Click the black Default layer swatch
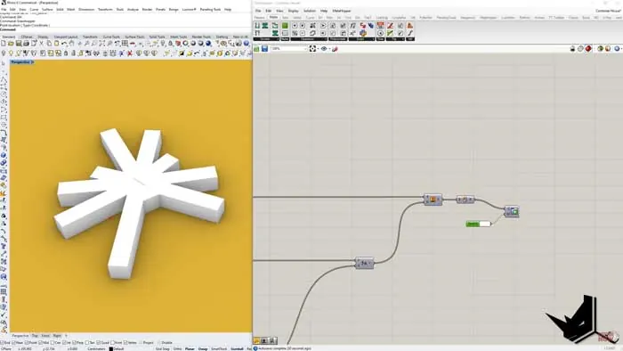 111,348
